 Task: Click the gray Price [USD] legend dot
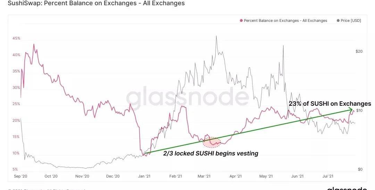(x=338, y=20)
